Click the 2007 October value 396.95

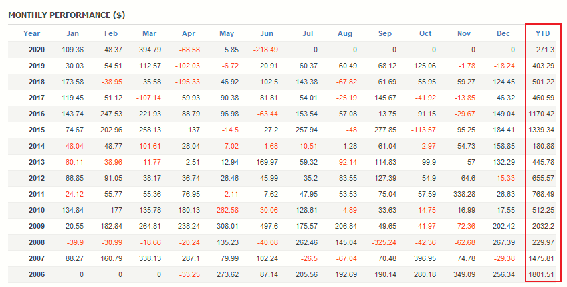pyautogui.click(x=424, y=258)
